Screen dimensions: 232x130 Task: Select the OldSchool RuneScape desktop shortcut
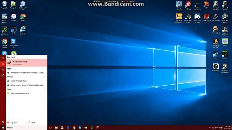point(225,68)
